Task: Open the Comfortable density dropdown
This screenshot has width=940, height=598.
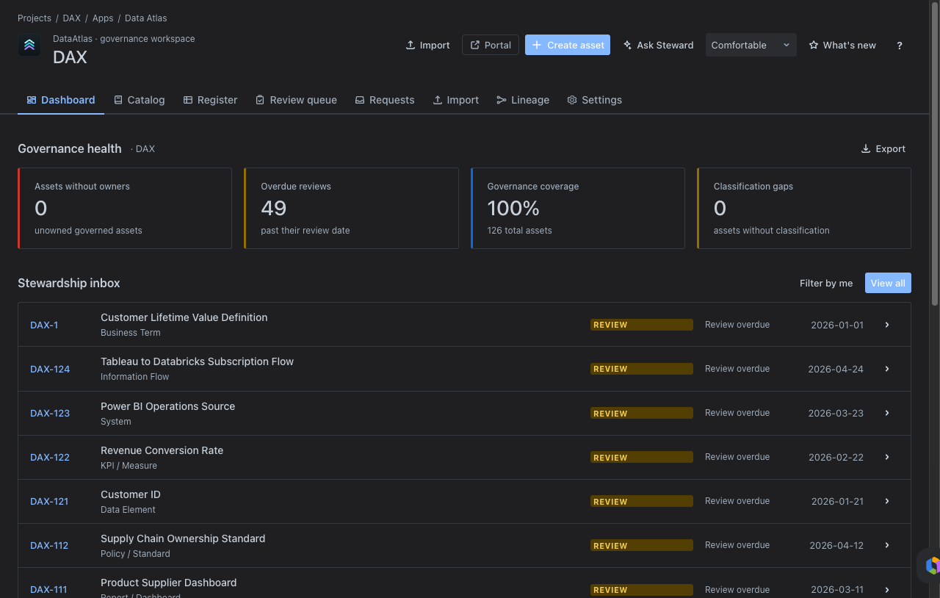Action: 751,45
